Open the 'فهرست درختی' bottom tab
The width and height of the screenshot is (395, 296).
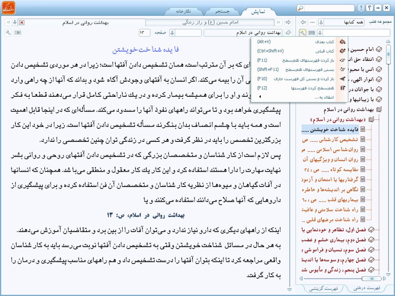coord(367,288)
